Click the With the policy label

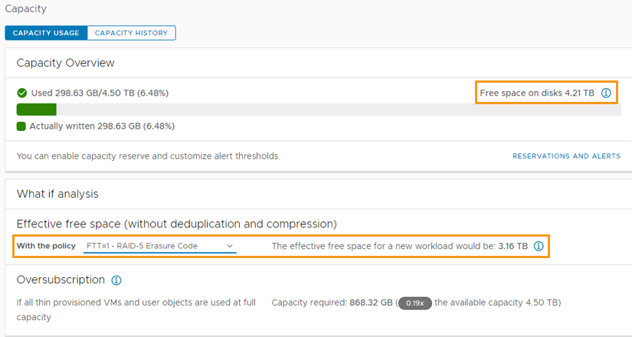point(47,246)
